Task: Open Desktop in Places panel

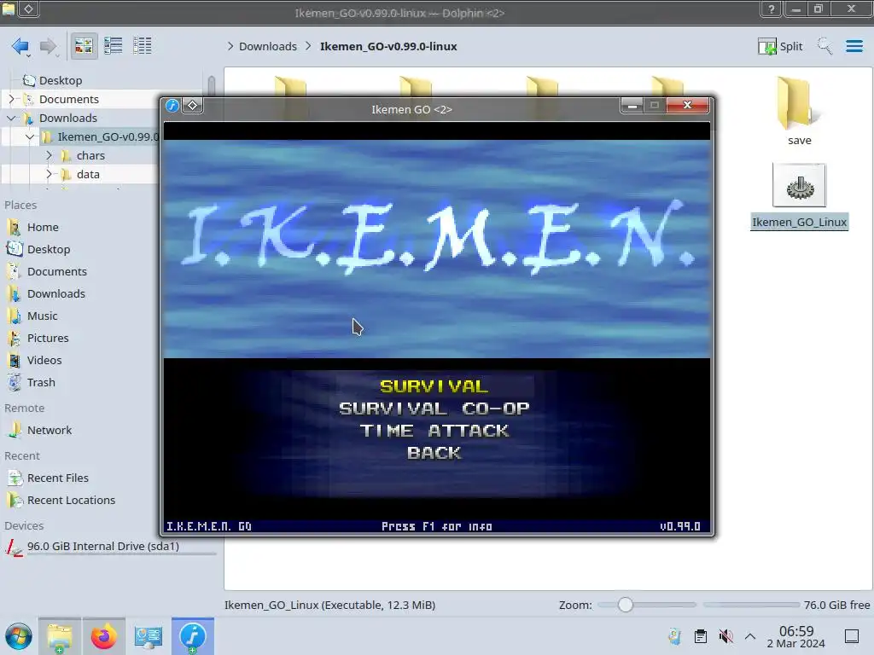Action: pyautogui.click(x=49, y=250)
